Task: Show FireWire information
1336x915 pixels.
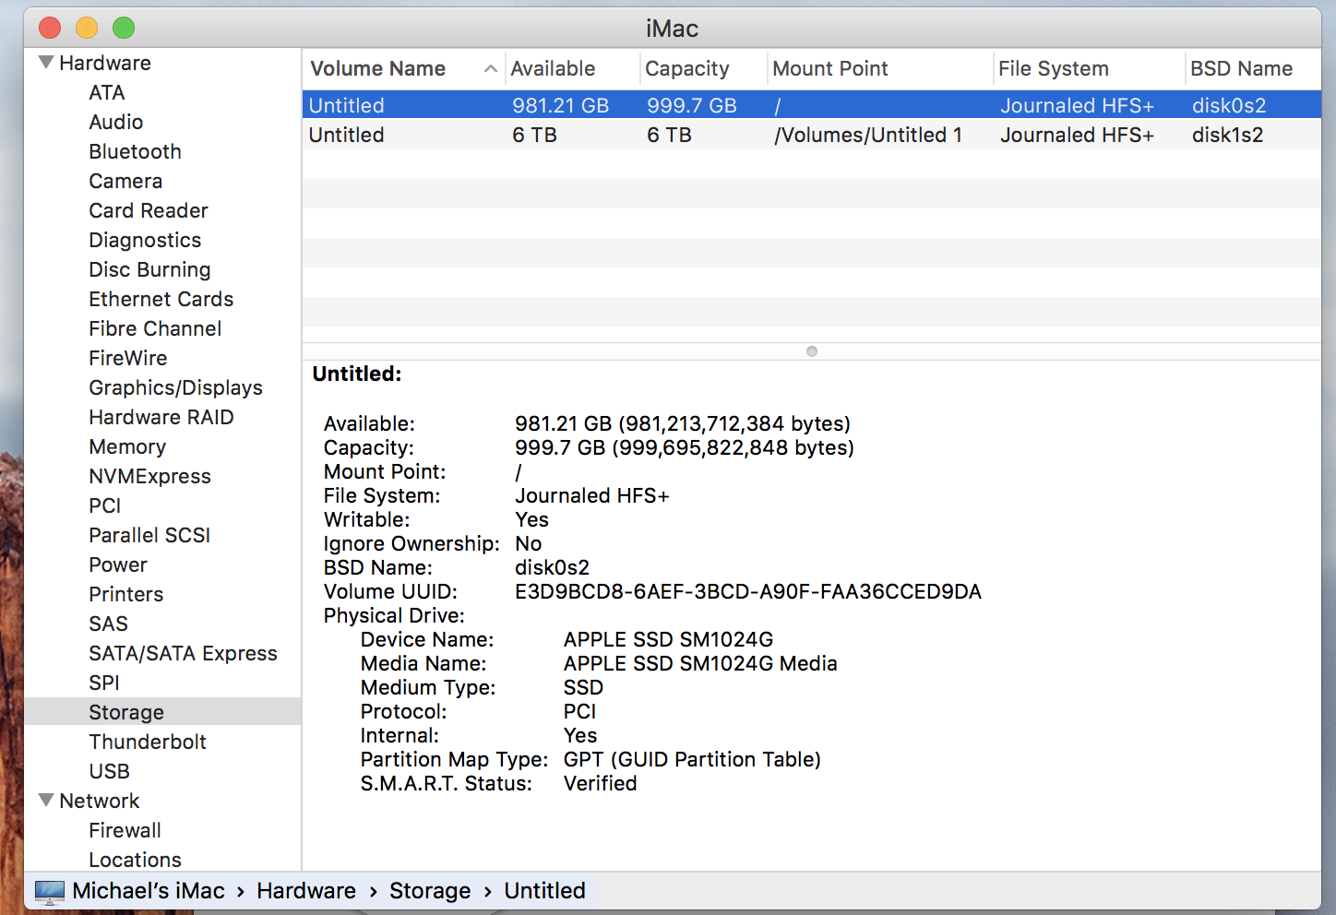Action: pos(128,358)
